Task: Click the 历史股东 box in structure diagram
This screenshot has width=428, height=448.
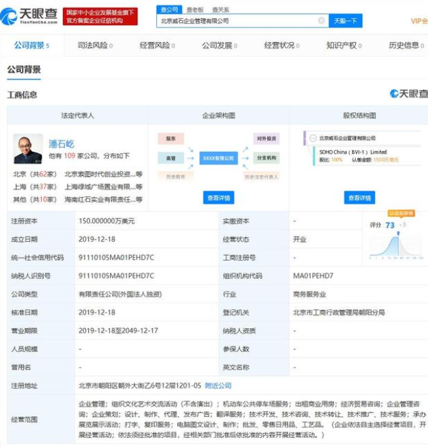Action: [176, 177]
